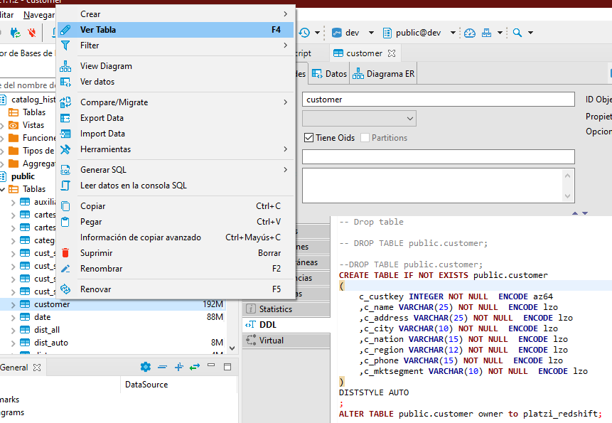This screenshot has height=423, width=612.
Task: Click the Herramientas tools icon
Action: coord(65,149)
